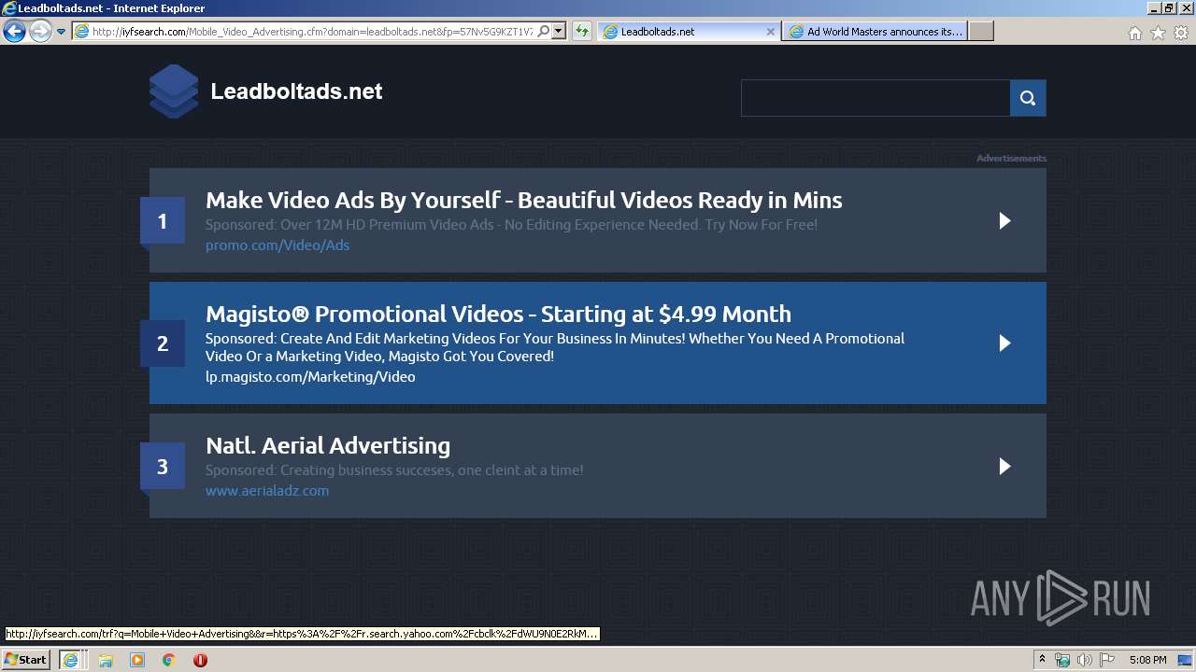
Task: Click the 5:08 PM system clock
Action: point(1148,660)
